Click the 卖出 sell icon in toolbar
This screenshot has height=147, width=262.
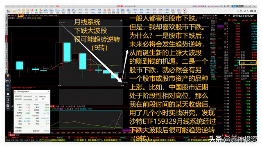click(36, 11)
